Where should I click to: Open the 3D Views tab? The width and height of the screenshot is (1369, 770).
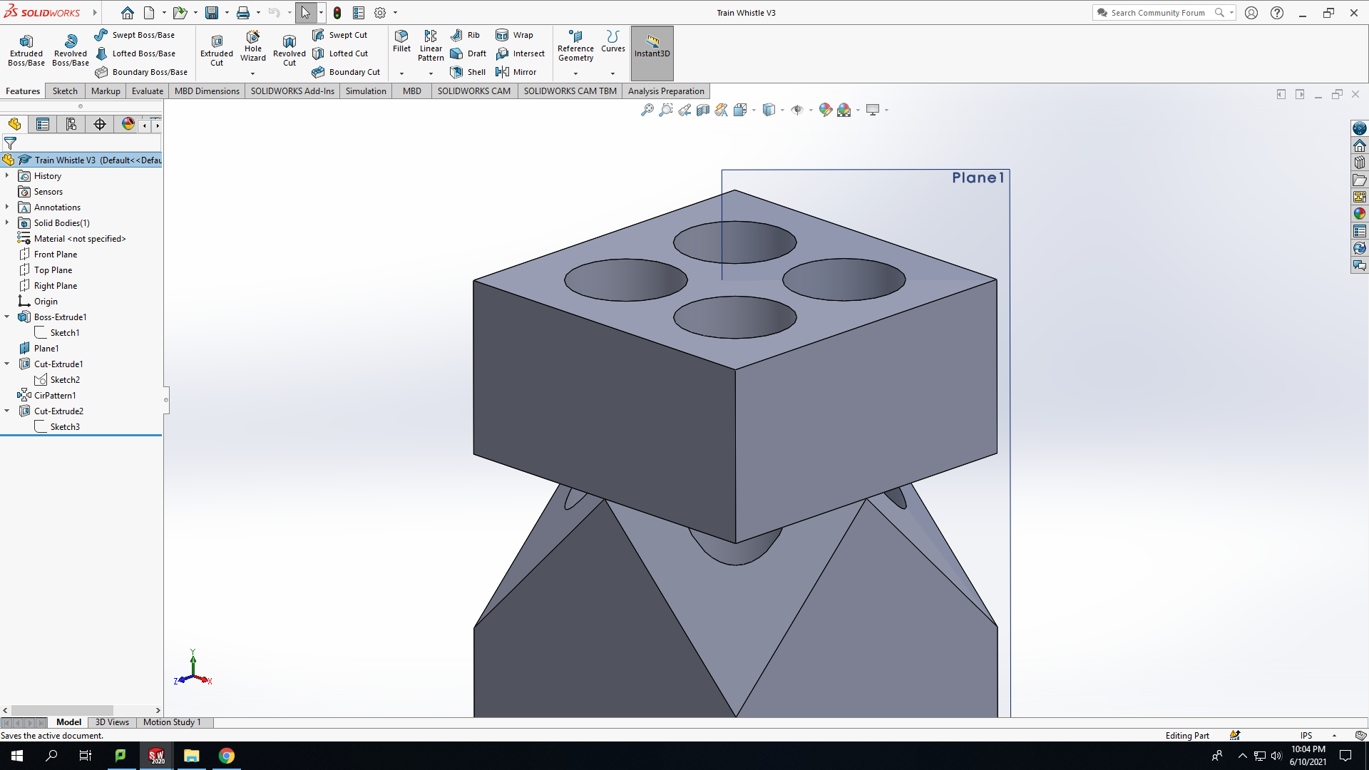(112, 722)
